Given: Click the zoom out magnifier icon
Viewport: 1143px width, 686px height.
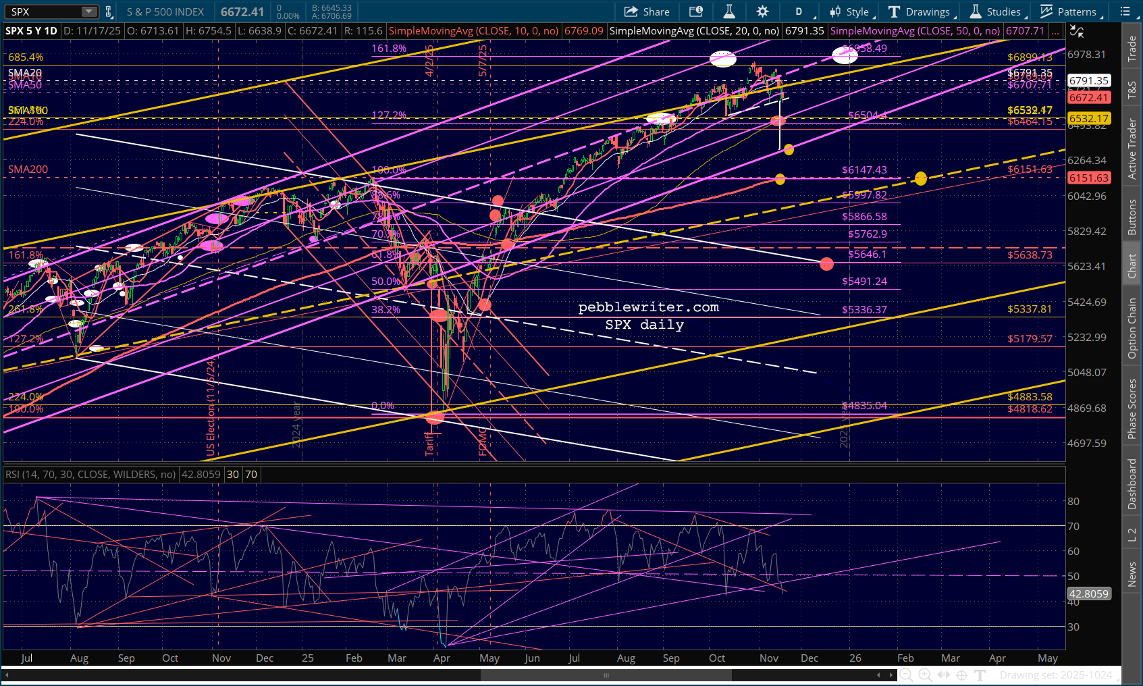Looking at the screenshot, I should click(906, 675).
